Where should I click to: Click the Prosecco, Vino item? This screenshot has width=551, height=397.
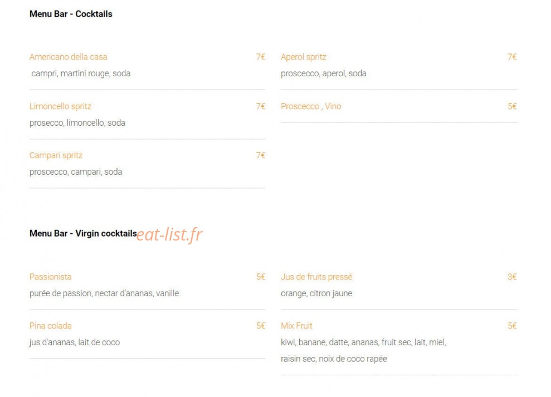[x=311, y=106]
